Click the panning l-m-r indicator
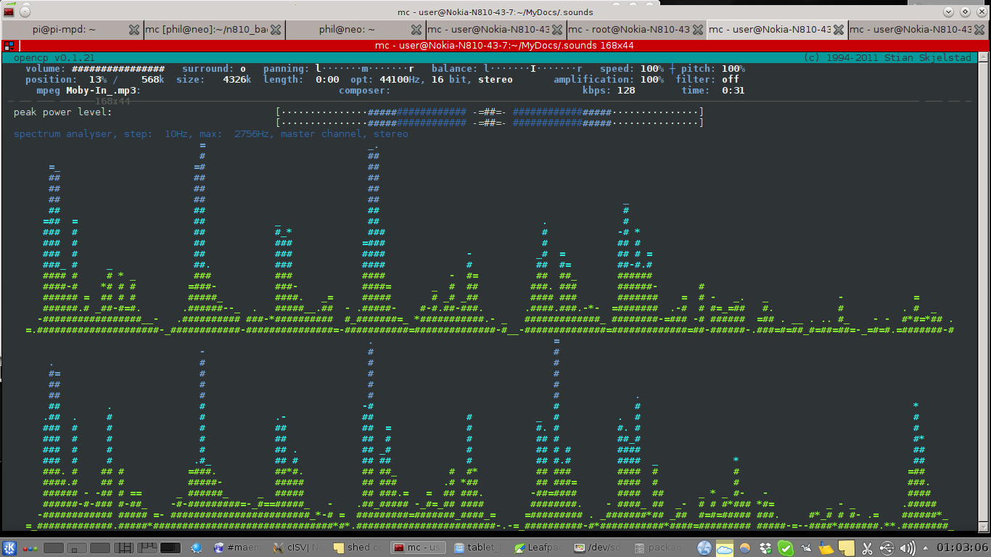The height and width of the screenshot is (557, 991). [364, 69]
